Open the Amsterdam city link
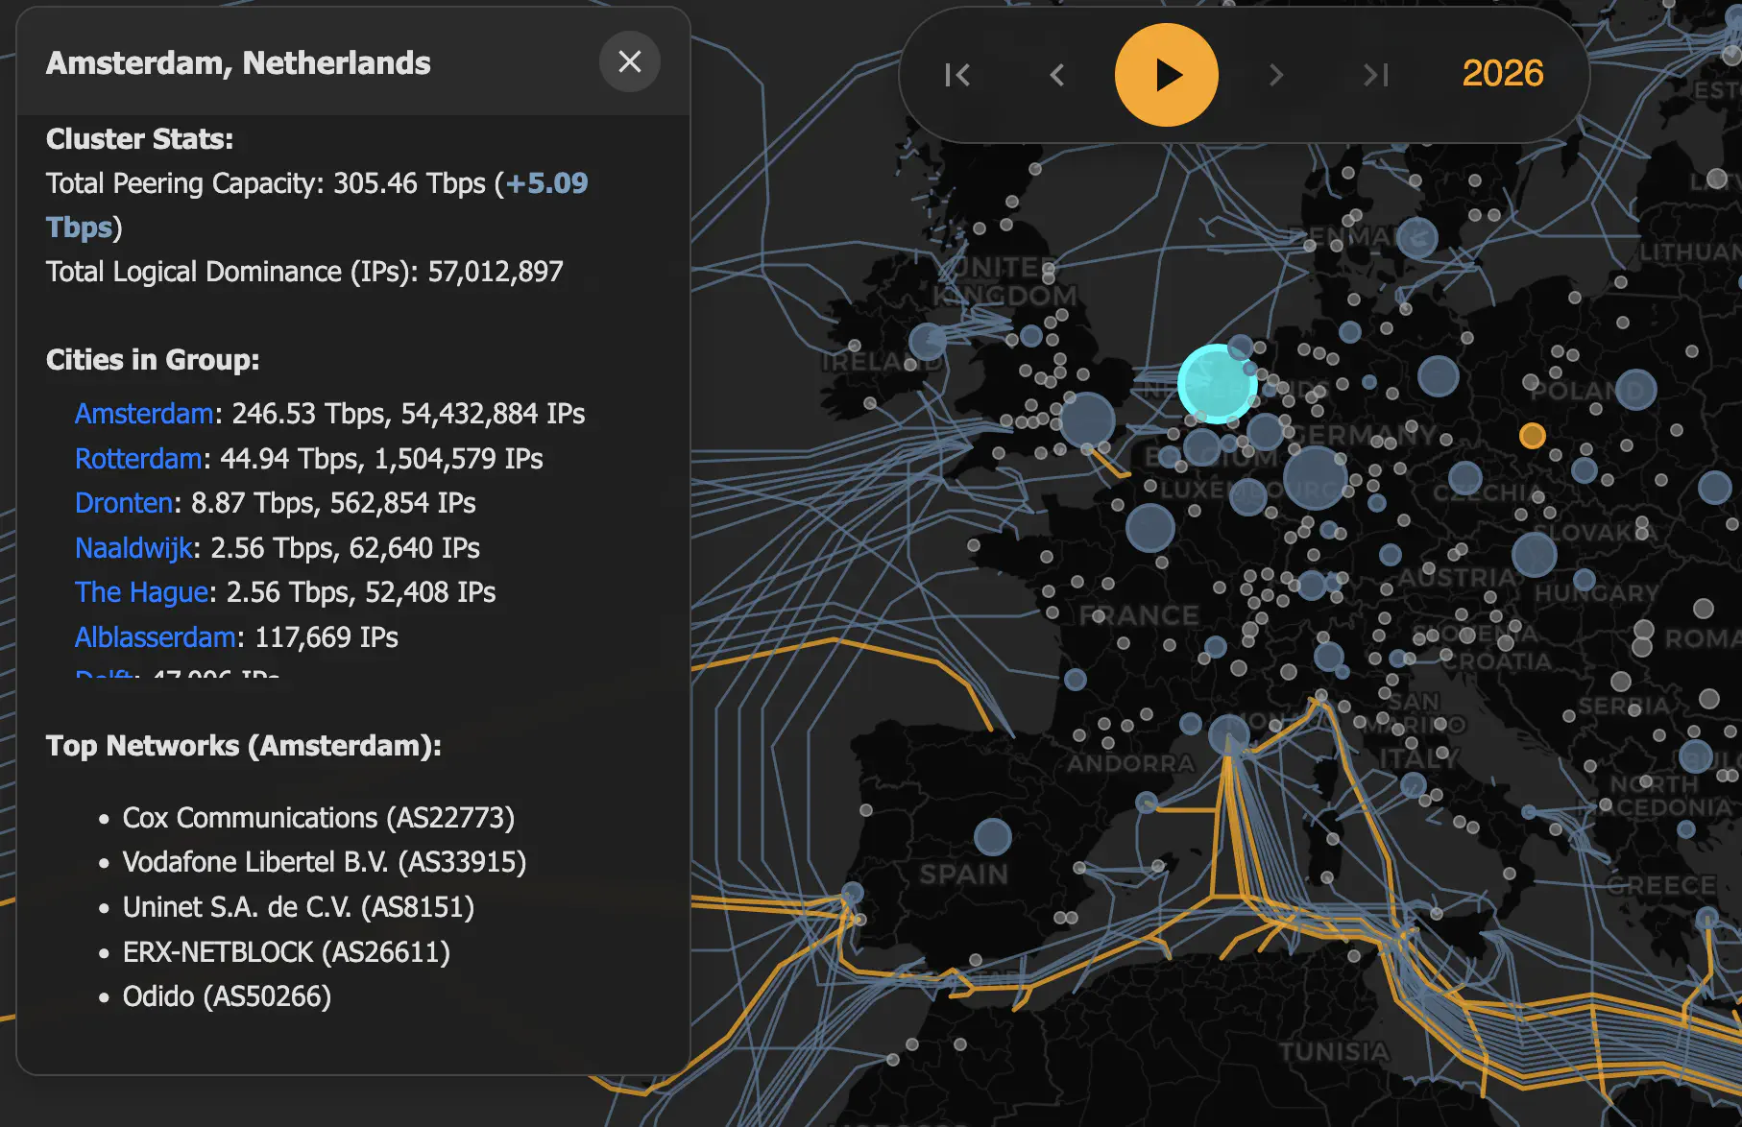This screenshot has height=1127, width=1742. (x=144, y=414)
